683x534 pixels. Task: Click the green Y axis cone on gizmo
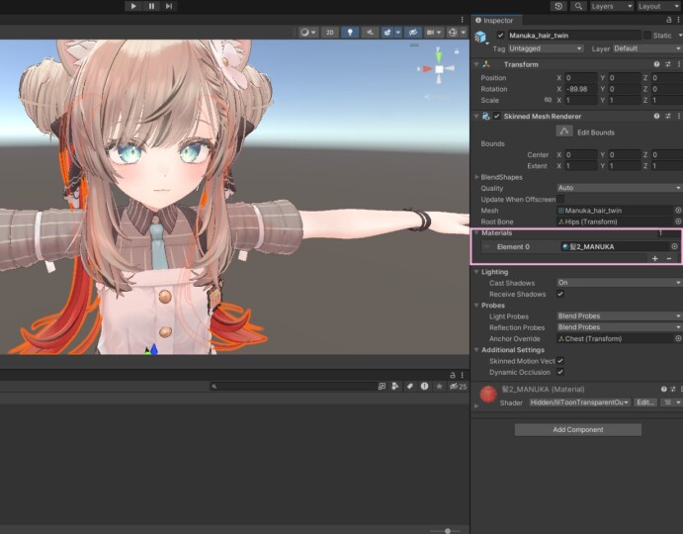click(x=439, y=55)
